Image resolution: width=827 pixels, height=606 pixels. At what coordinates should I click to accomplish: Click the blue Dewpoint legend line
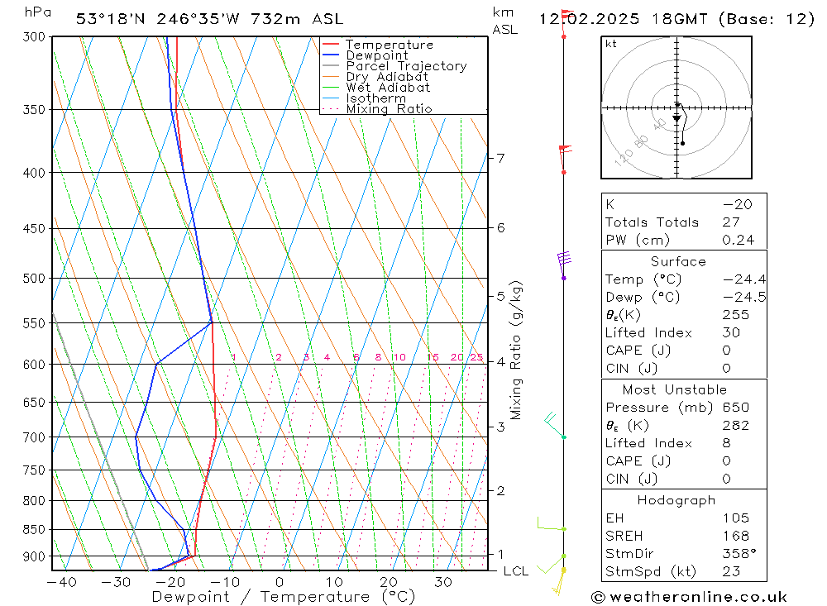click(330, 55)
